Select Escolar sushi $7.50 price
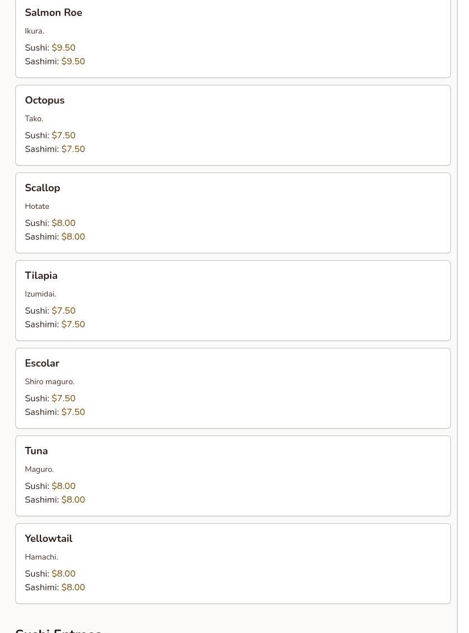The image size is (469, 633). 63,398
